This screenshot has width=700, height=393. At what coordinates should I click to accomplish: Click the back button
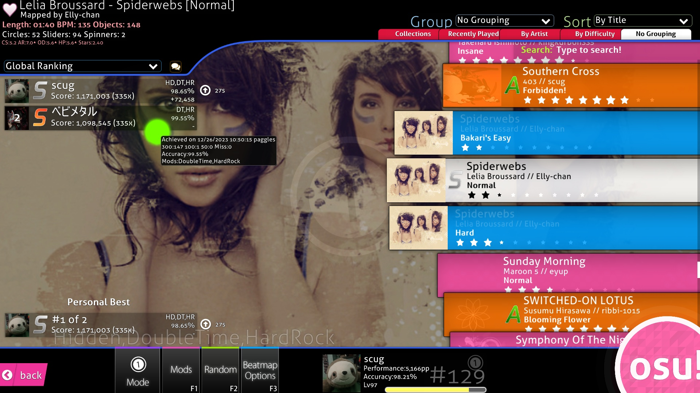click(23, 375)
